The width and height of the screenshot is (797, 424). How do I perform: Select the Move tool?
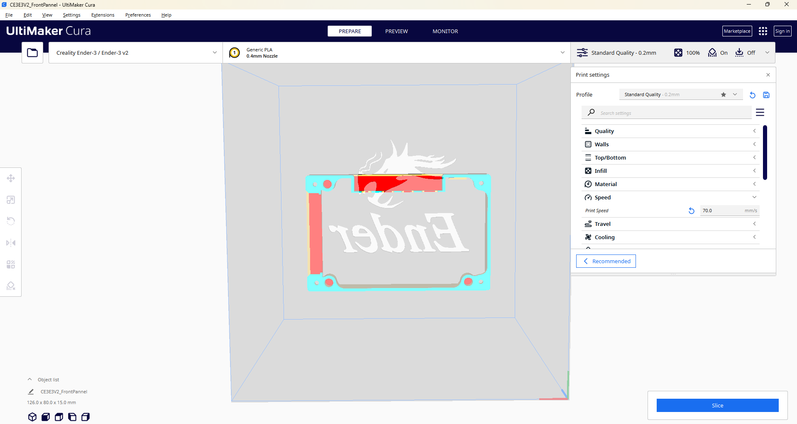point(11,178)
